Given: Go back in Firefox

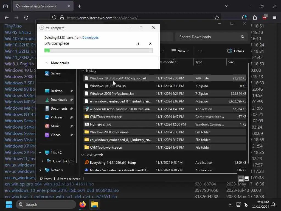Looking at the screenshot, I should pos(7,18).
